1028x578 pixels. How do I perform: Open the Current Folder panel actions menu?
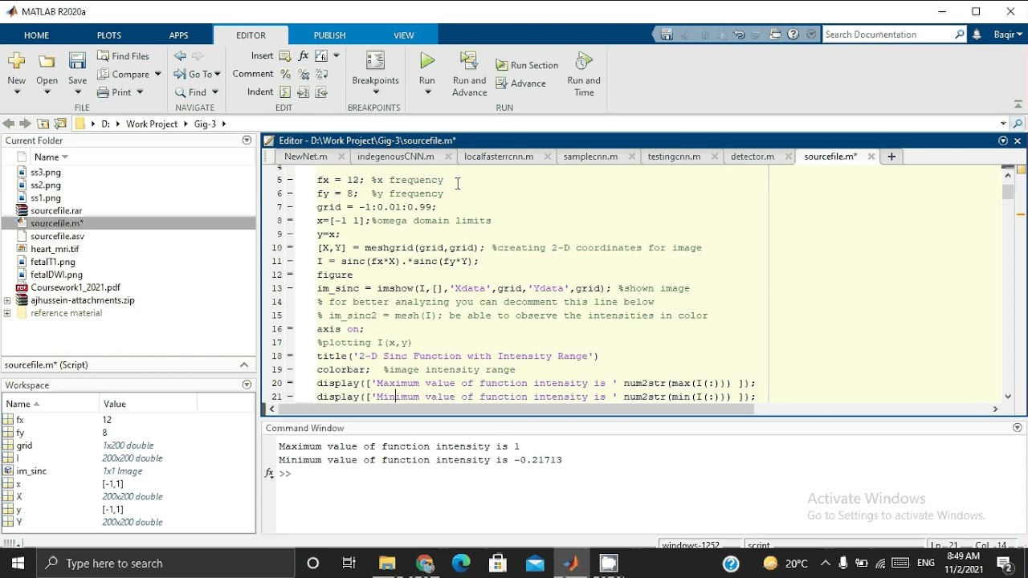coord(247,140)
